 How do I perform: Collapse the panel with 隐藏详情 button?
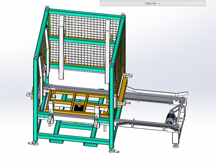coord(153,3)
